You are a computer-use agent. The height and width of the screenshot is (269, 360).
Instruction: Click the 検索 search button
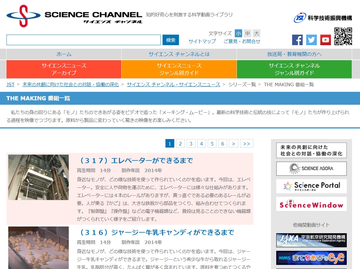point(171,40)
